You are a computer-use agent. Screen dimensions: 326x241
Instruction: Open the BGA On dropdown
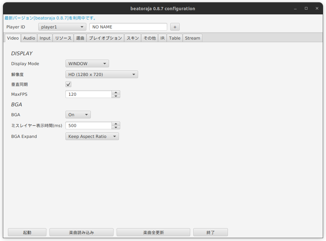tap(78, 115)
